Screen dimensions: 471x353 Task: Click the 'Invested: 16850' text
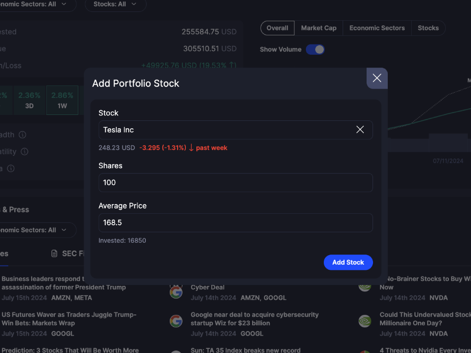(122, 240)
